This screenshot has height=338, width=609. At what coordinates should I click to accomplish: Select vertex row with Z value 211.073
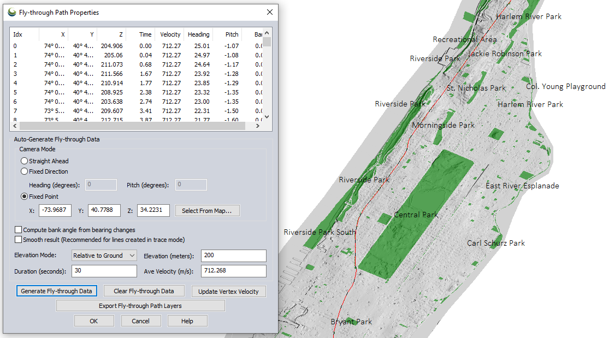click(x=137, y=64)
